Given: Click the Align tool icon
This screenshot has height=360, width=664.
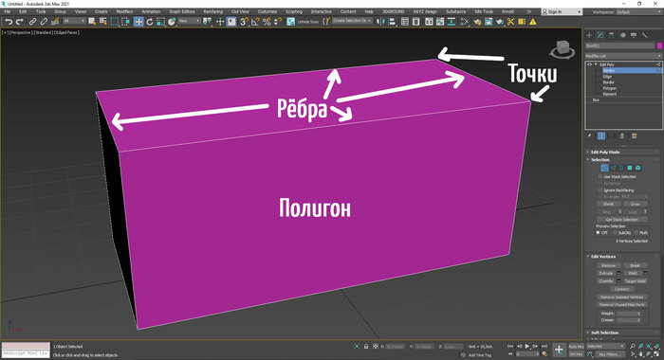Looking at the screenshot, I should (x=392, y=22).
